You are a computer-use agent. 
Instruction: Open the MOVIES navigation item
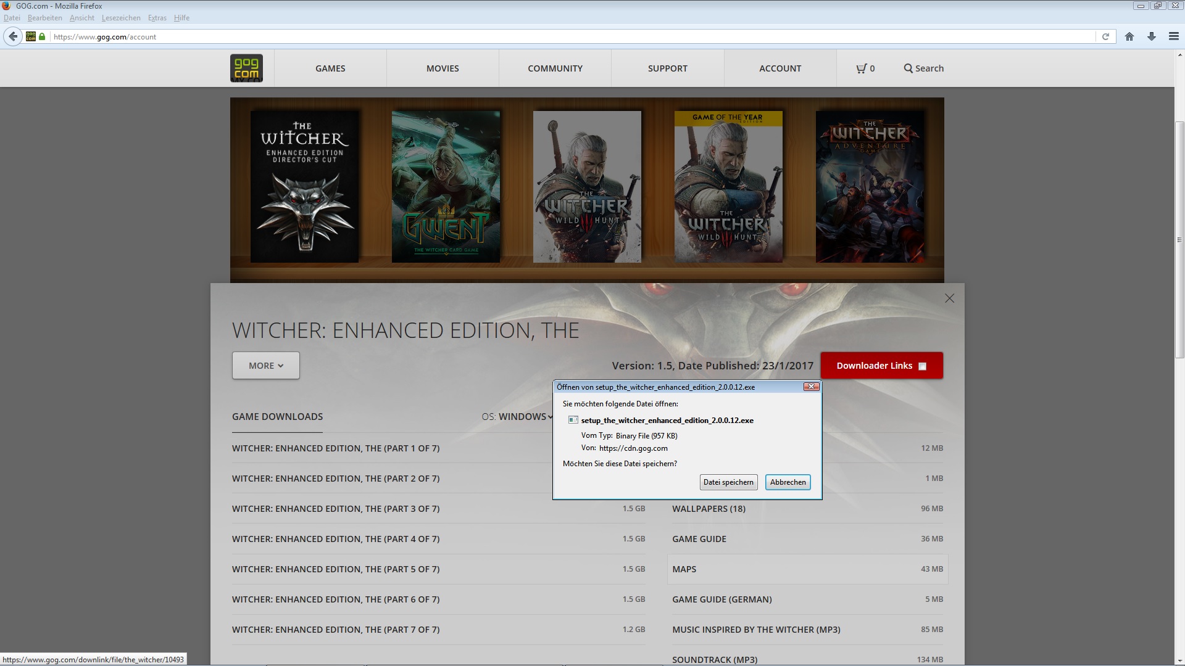click(443, 68)
